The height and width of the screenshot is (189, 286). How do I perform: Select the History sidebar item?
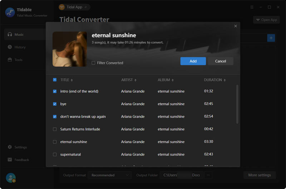click(25, 47)
